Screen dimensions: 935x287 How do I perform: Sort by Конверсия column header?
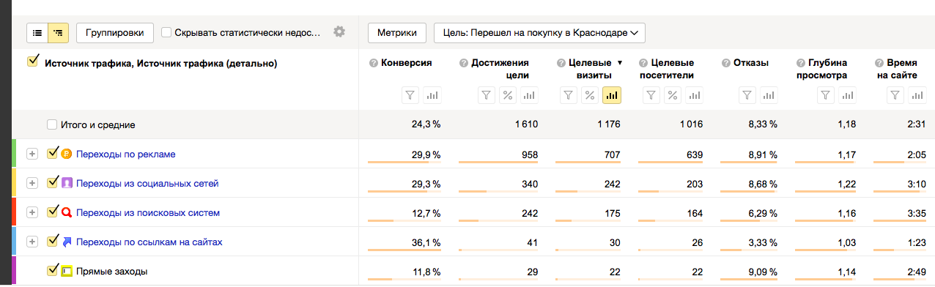tap(407, 63)
